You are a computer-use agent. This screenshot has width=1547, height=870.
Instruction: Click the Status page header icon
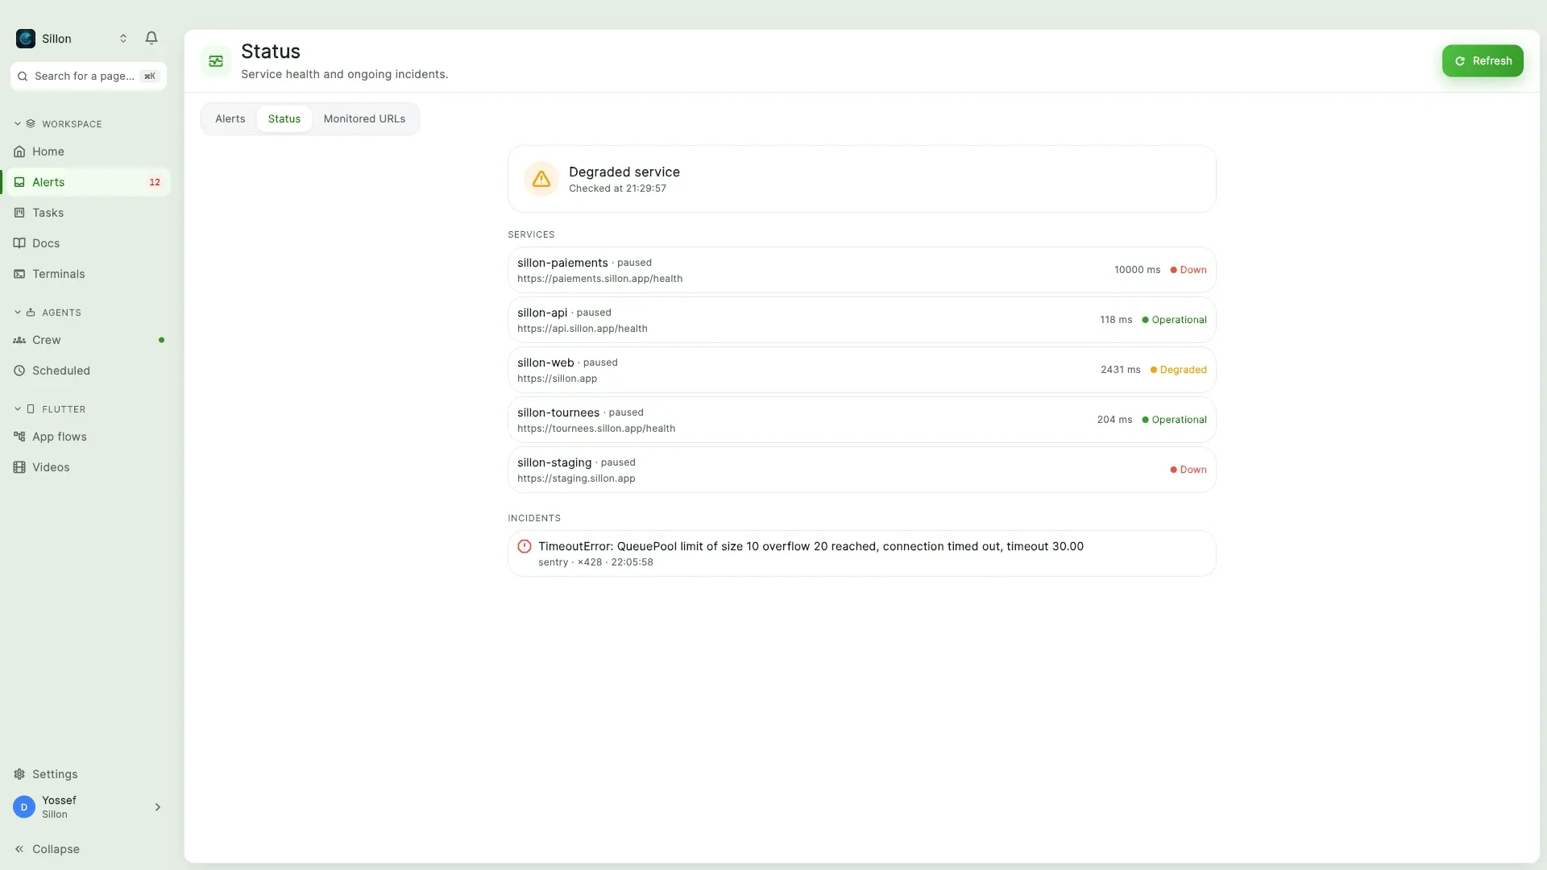[216, 61]
